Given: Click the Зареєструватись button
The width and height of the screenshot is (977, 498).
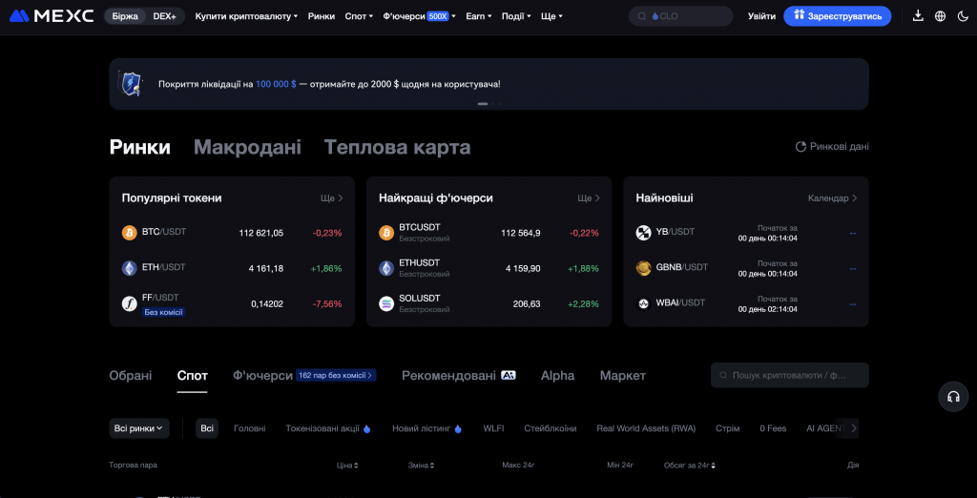Looking at the screenshot, I should click(837, 16).
